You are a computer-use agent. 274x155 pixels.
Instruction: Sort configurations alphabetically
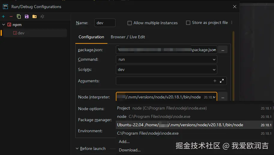point(42,16)
